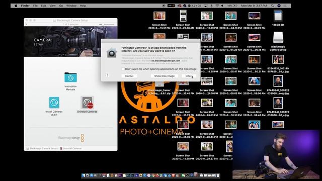The height and width of the screenshot is (181, 322).
Task: Click the Siri icon in the menu bar
Action: coord(279,6)
